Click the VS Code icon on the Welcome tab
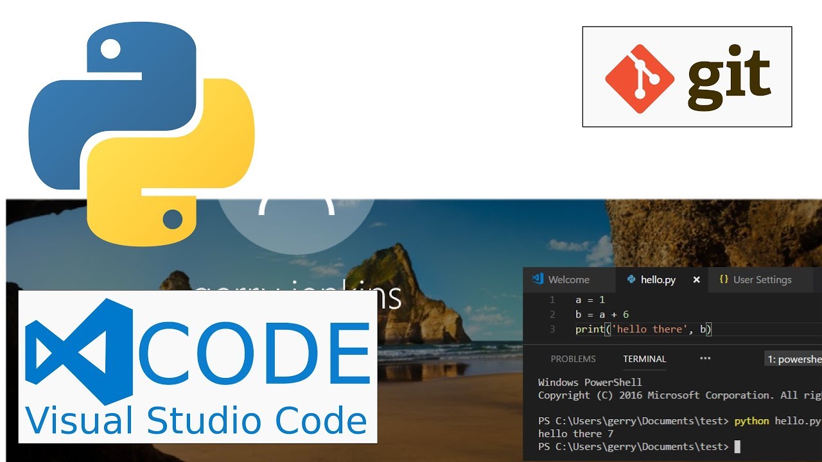822x462 pixels. [538, 279]
